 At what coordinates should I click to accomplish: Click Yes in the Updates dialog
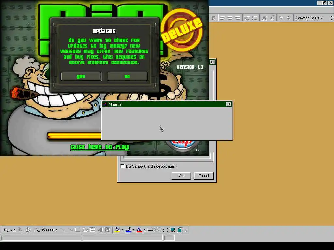click(x=81, y=76)
